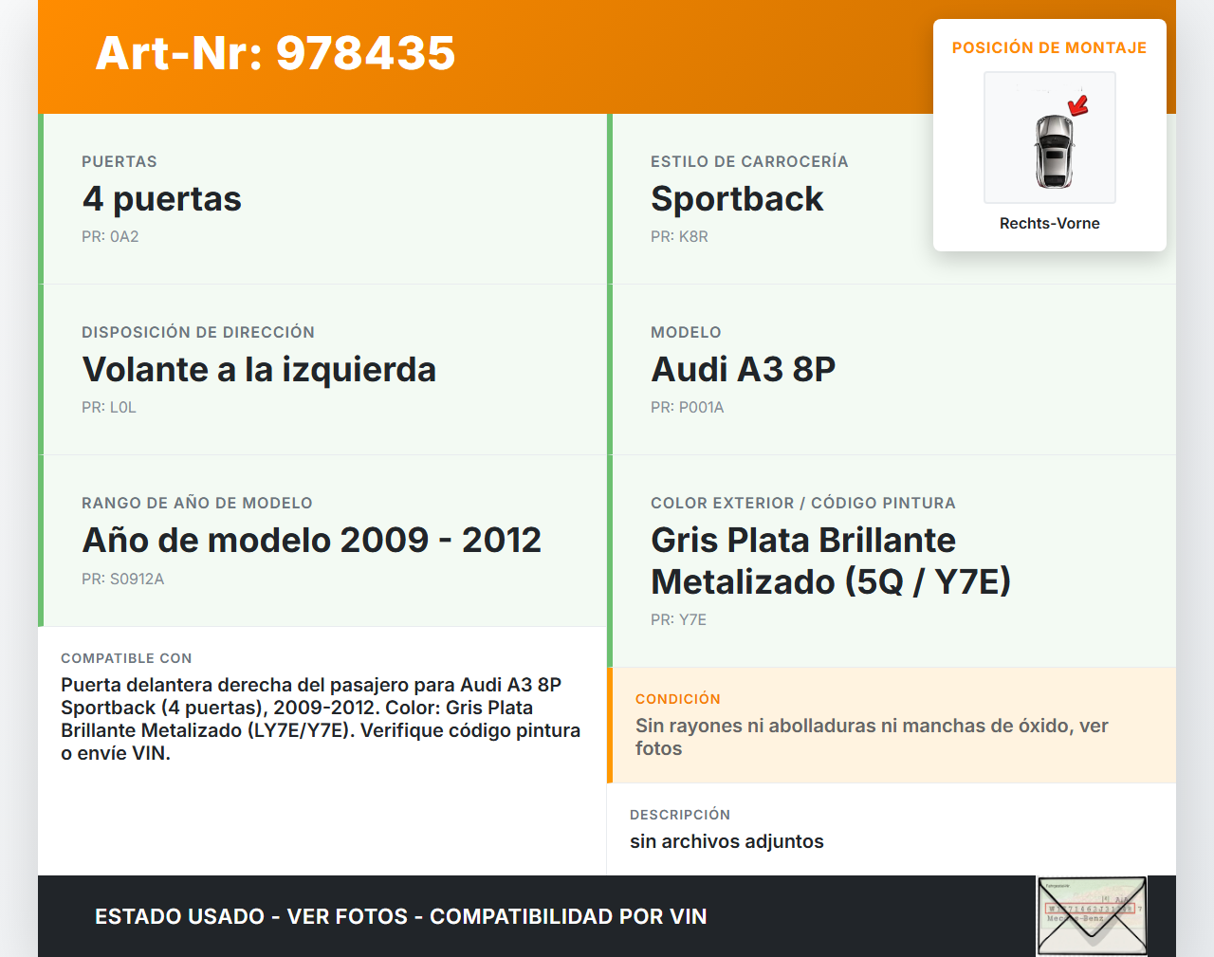Screen dimensions: 1214x957
Task: Click the "POSICIÓN DE MONTAJE" label
Action: [1050, 47]
